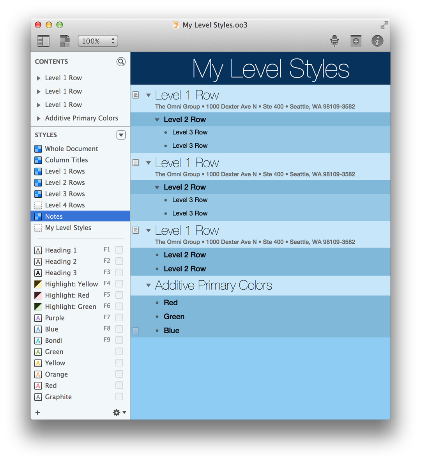
Task: Select the Green outline row
Action: coord(260,317)
